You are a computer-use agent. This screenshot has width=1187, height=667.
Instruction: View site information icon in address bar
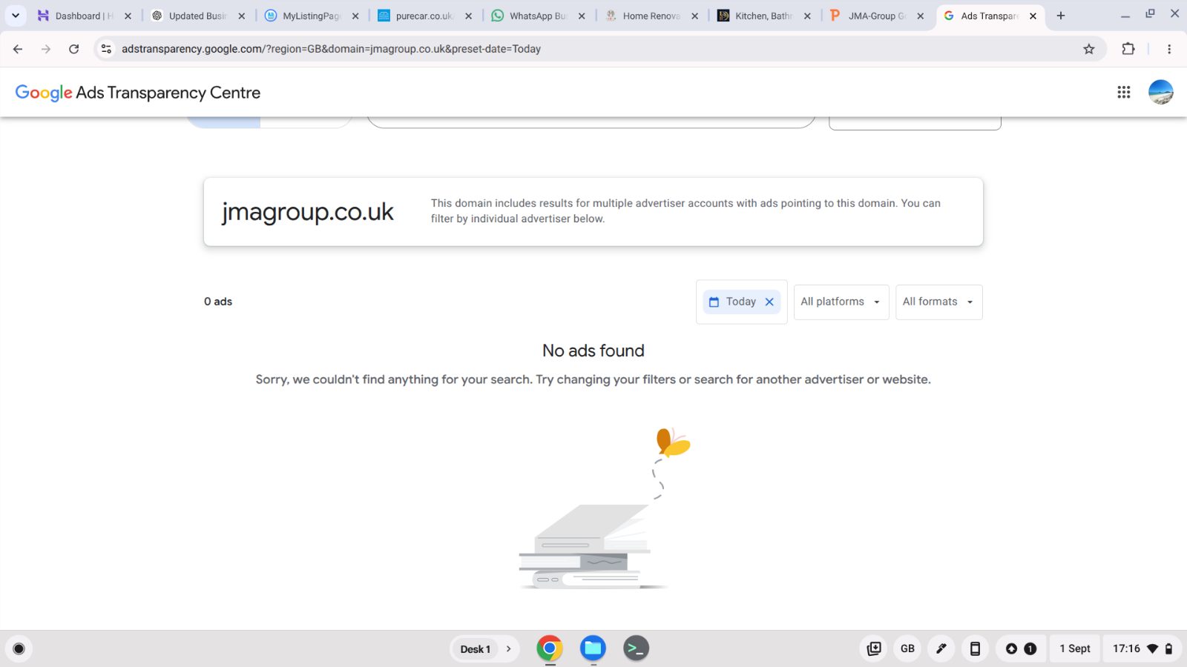tap(106, 49)
